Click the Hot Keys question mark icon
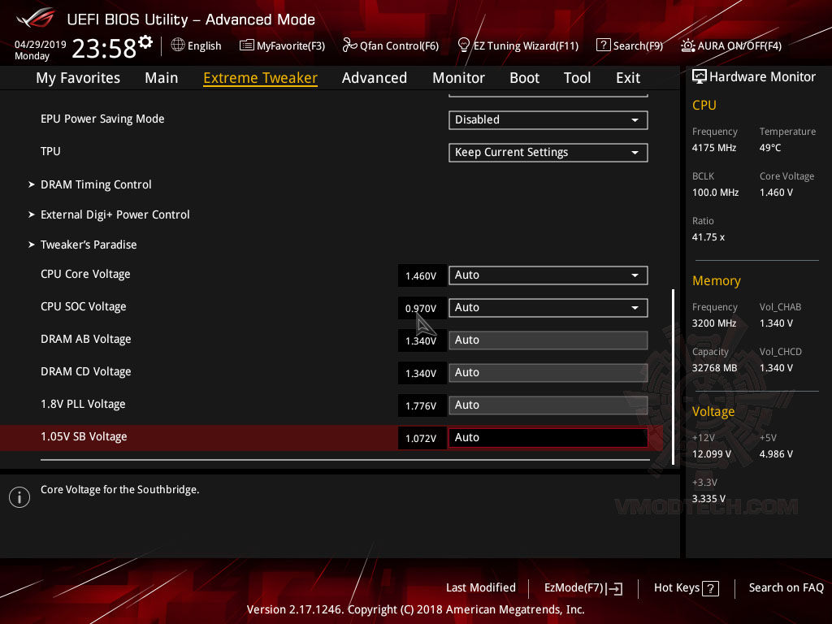Viewport: 832px width, 624px height. click(x=710, y=588)
